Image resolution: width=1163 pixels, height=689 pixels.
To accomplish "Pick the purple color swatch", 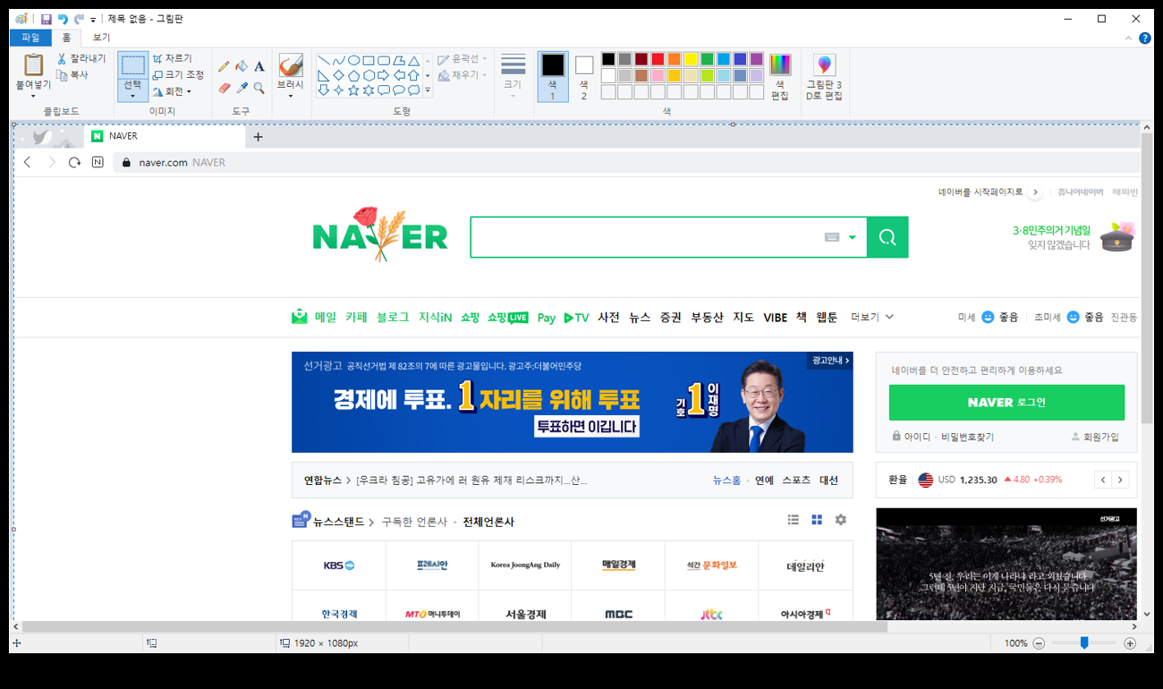I will point(756,59).
